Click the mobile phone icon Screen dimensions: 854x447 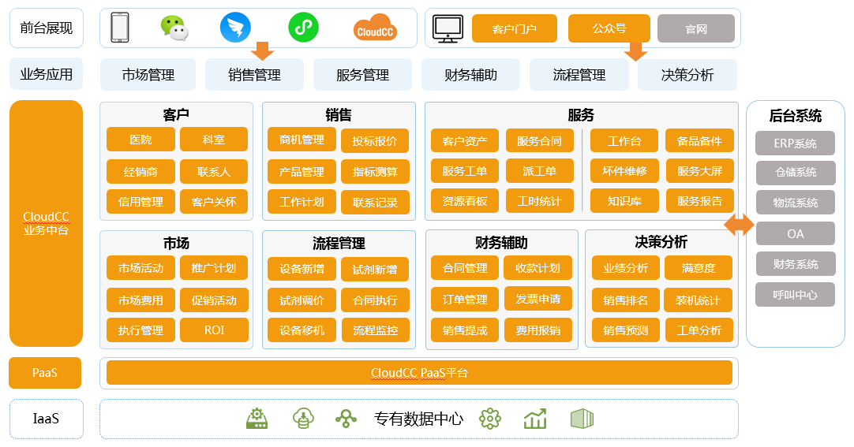pyautogui.click(x=120, y=28)
